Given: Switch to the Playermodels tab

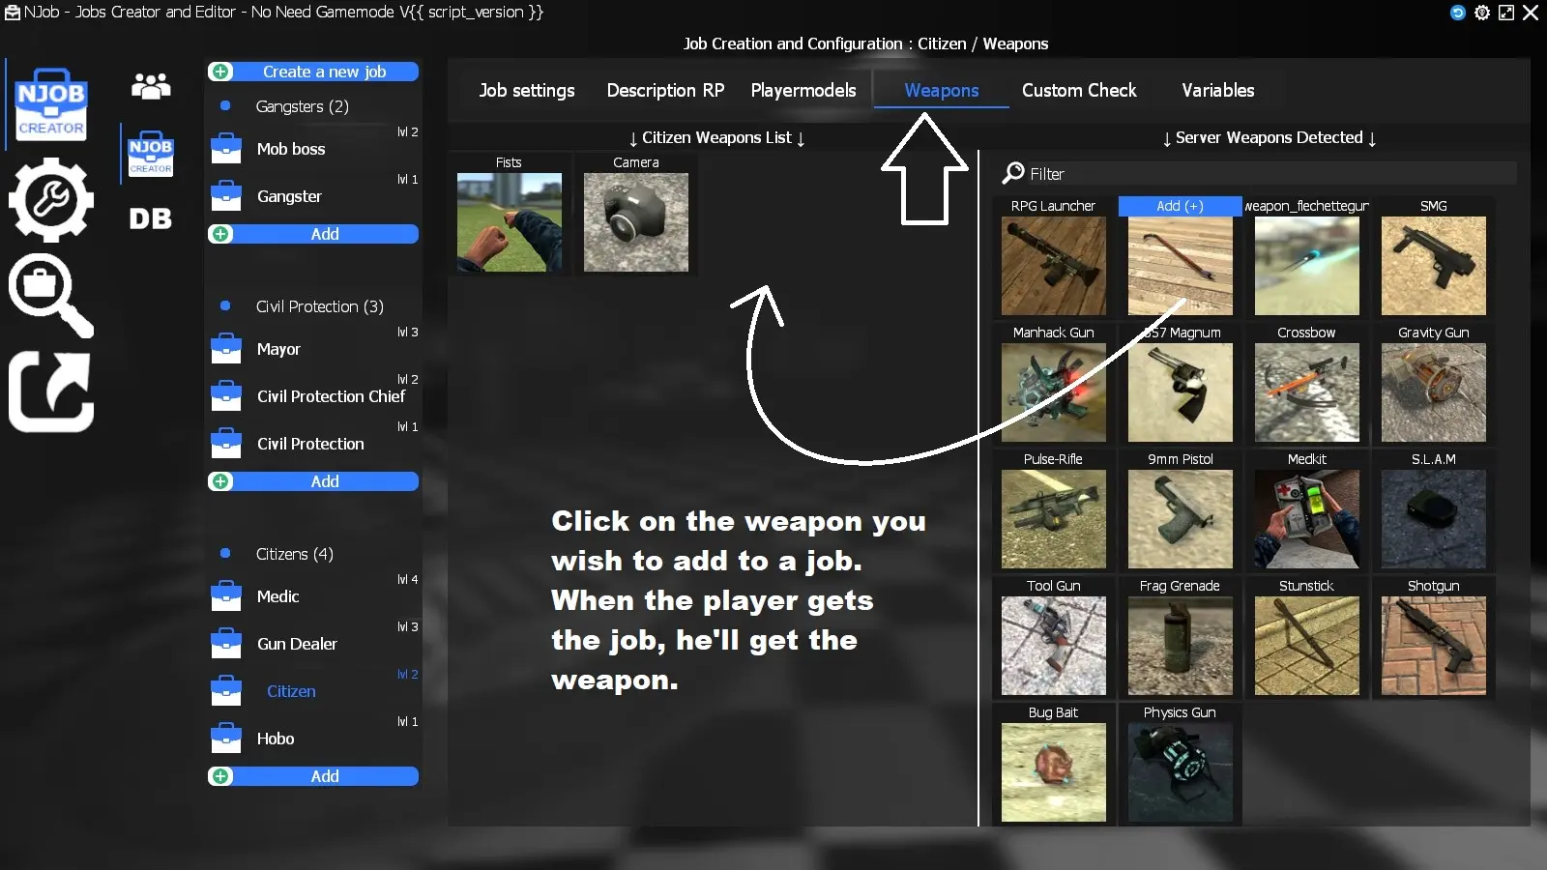Looking at the screenshot, I should click(803, 90).
